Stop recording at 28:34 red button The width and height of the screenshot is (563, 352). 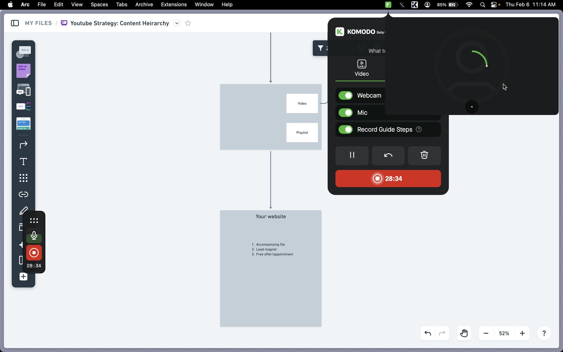(388, 178)
